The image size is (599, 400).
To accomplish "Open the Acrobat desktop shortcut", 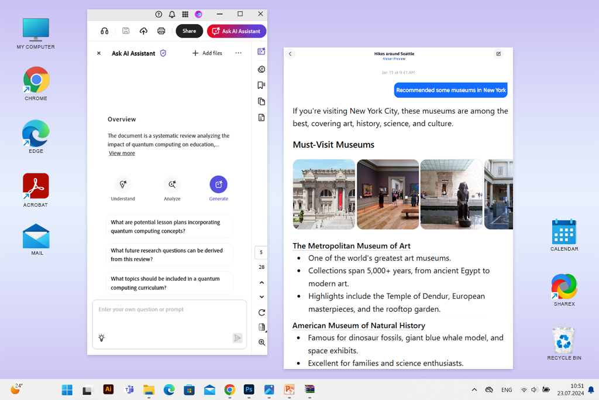I will [36, 190].
